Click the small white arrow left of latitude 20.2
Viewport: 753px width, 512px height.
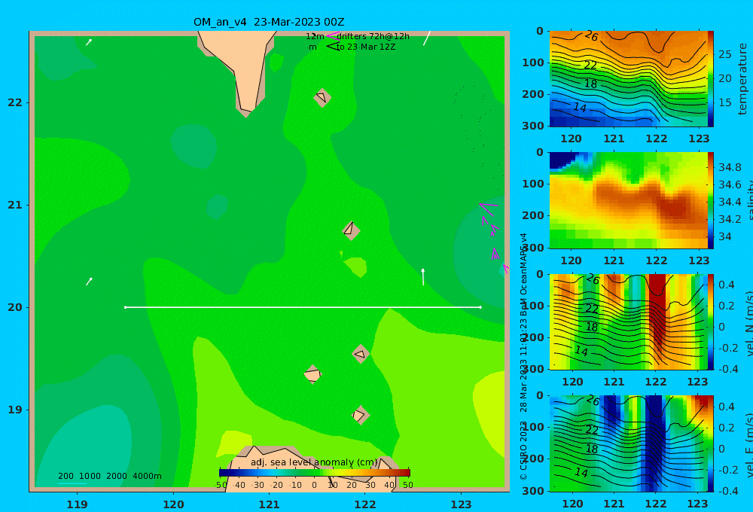point(89,282)
